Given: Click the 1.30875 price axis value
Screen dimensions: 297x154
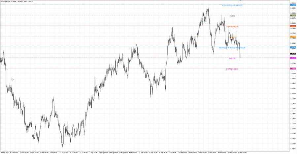Looking at the screenshot, I should click(x=293, y=148).
